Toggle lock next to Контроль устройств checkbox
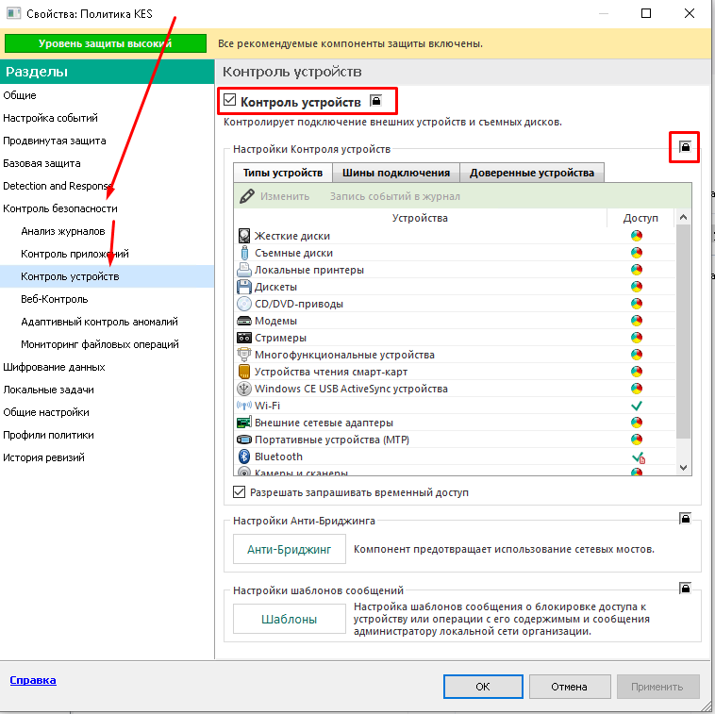The width and height of the screenshot is (715, 714). point(375,100)
